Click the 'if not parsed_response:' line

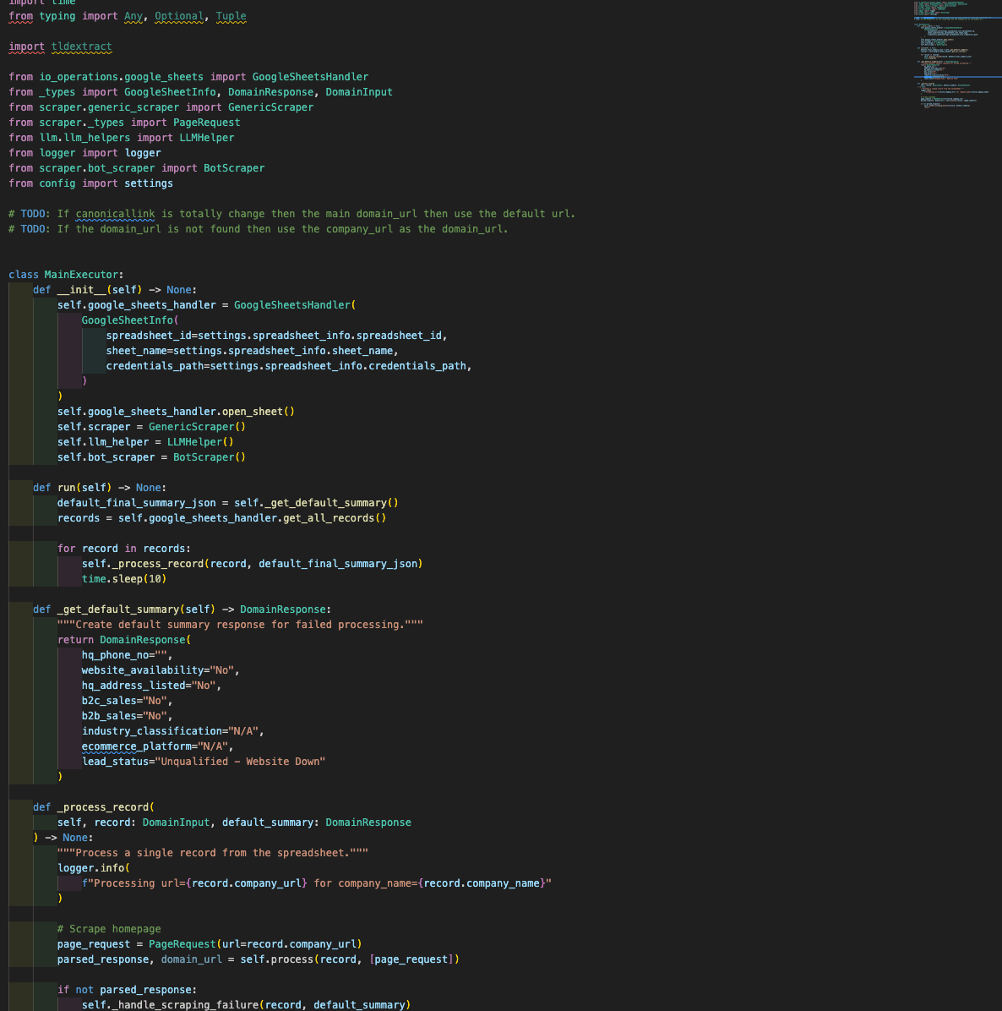click(x=127, y=990)
